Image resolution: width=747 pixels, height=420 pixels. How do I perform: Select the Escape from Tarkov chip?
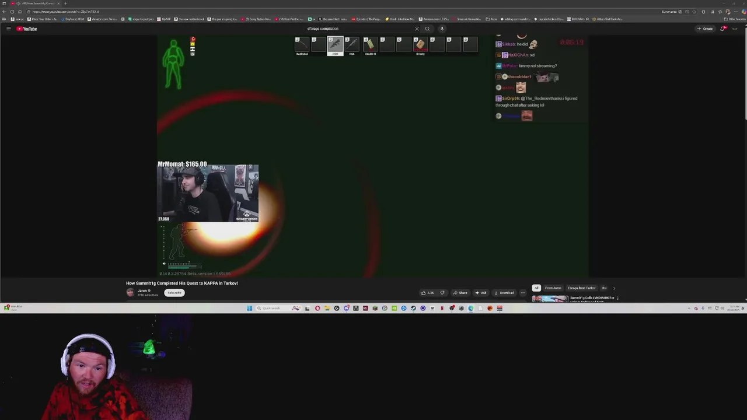(x=582, y=288)
